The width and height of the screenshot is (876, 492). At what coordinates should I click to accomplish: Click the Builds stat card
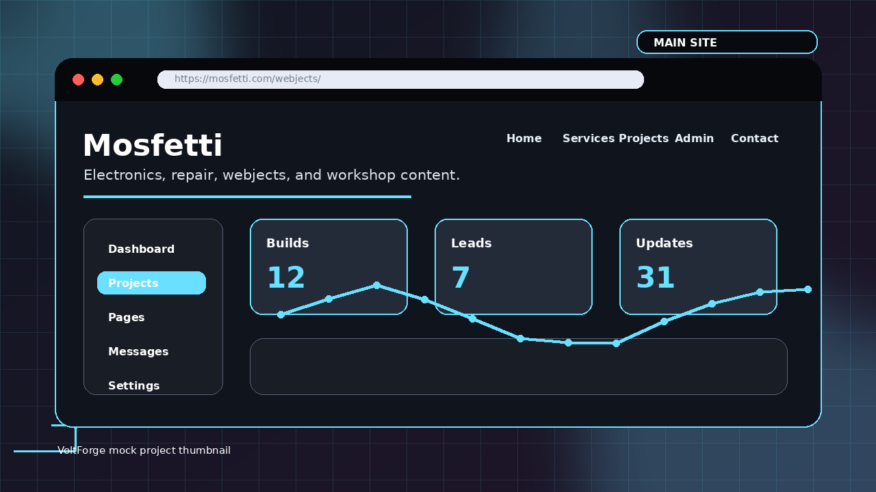point(328,266)
